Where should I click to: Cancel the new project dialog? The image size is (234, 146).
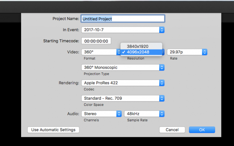[x=172, y=130]
